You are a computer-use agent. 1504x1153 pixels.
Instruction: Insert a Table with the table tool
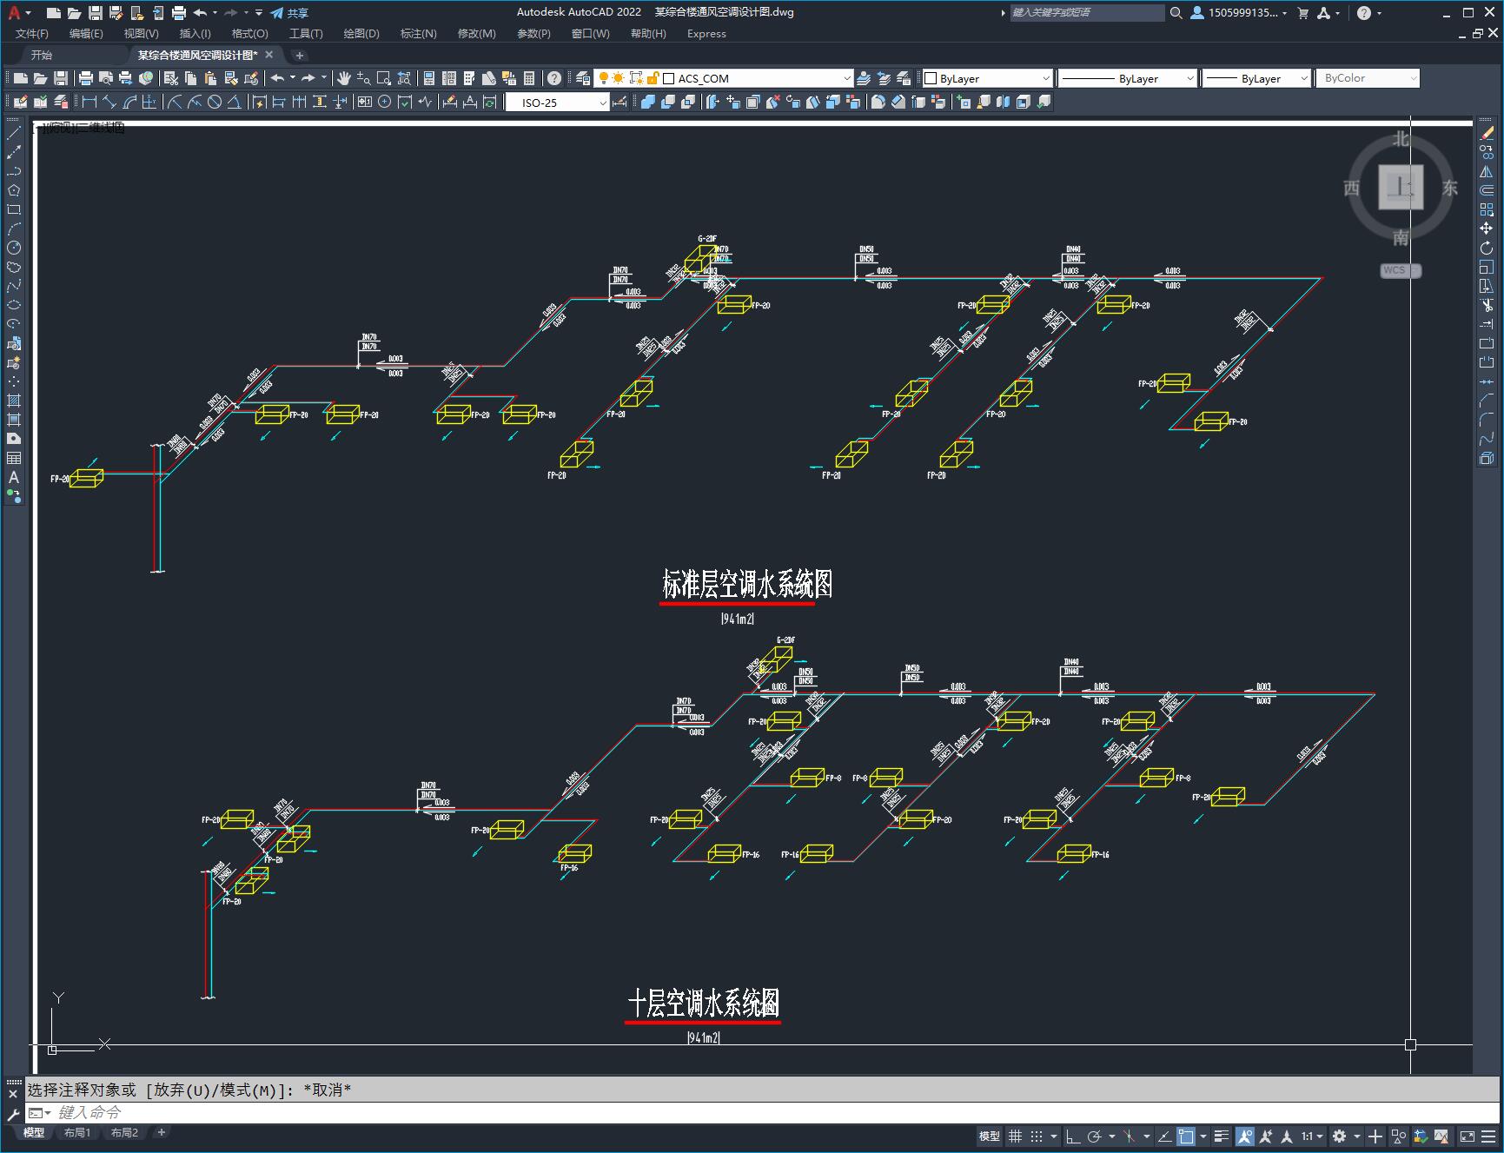pyautogui.click(x=14, y=458)
